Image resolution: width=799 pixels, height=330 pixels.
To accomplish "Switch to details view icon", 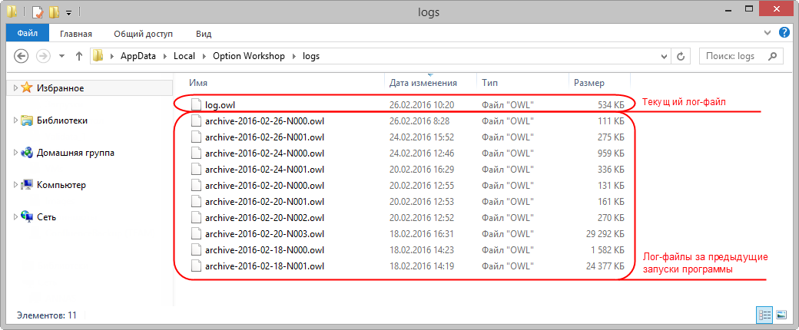I will (764, 315).
